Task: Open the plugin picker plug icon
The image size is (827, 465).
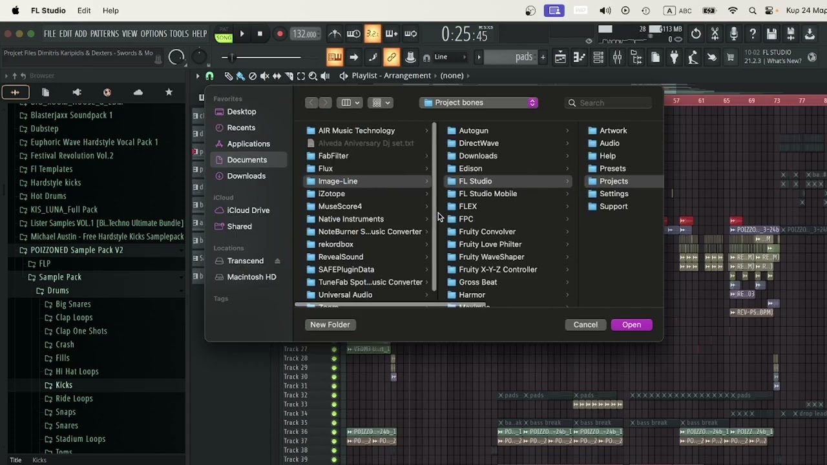Action: [x=674, y=57]
